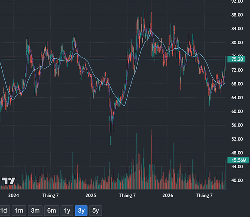
Task: Click the 44.00 price axis label
Action: pos(237,167)
